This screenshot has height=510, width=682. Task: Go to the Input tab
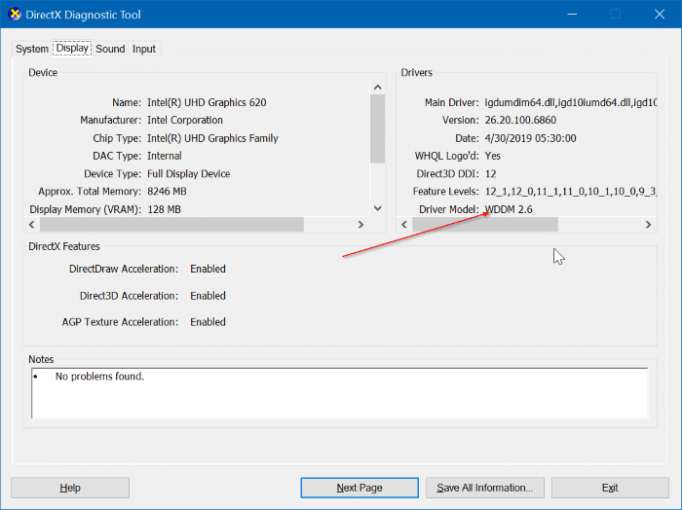(x=144, y=49)
